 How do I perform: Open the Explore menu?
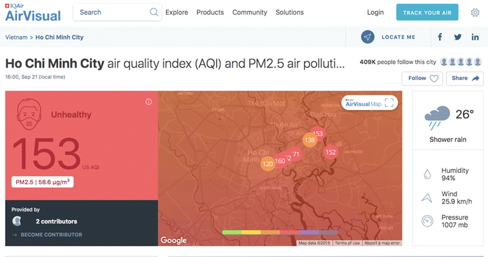point(176,12)
